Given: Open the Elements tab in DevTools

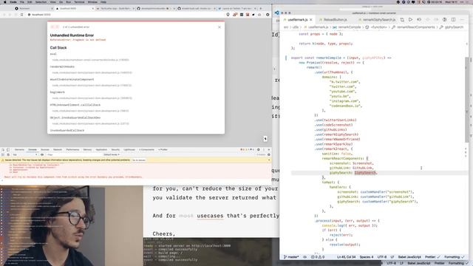Looking at the screenshot, I should 19,149.
